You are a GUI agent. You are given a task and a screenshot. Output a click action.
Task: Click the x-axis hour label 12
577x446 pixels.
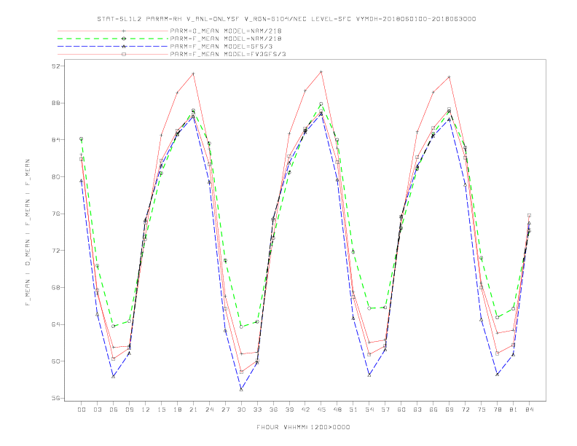click(146, 410)
